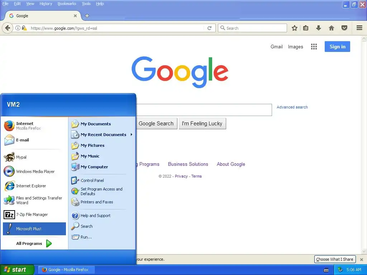Start Windows Media Player
This screenshot has width=367, height=275.
[x=34, y=172]
